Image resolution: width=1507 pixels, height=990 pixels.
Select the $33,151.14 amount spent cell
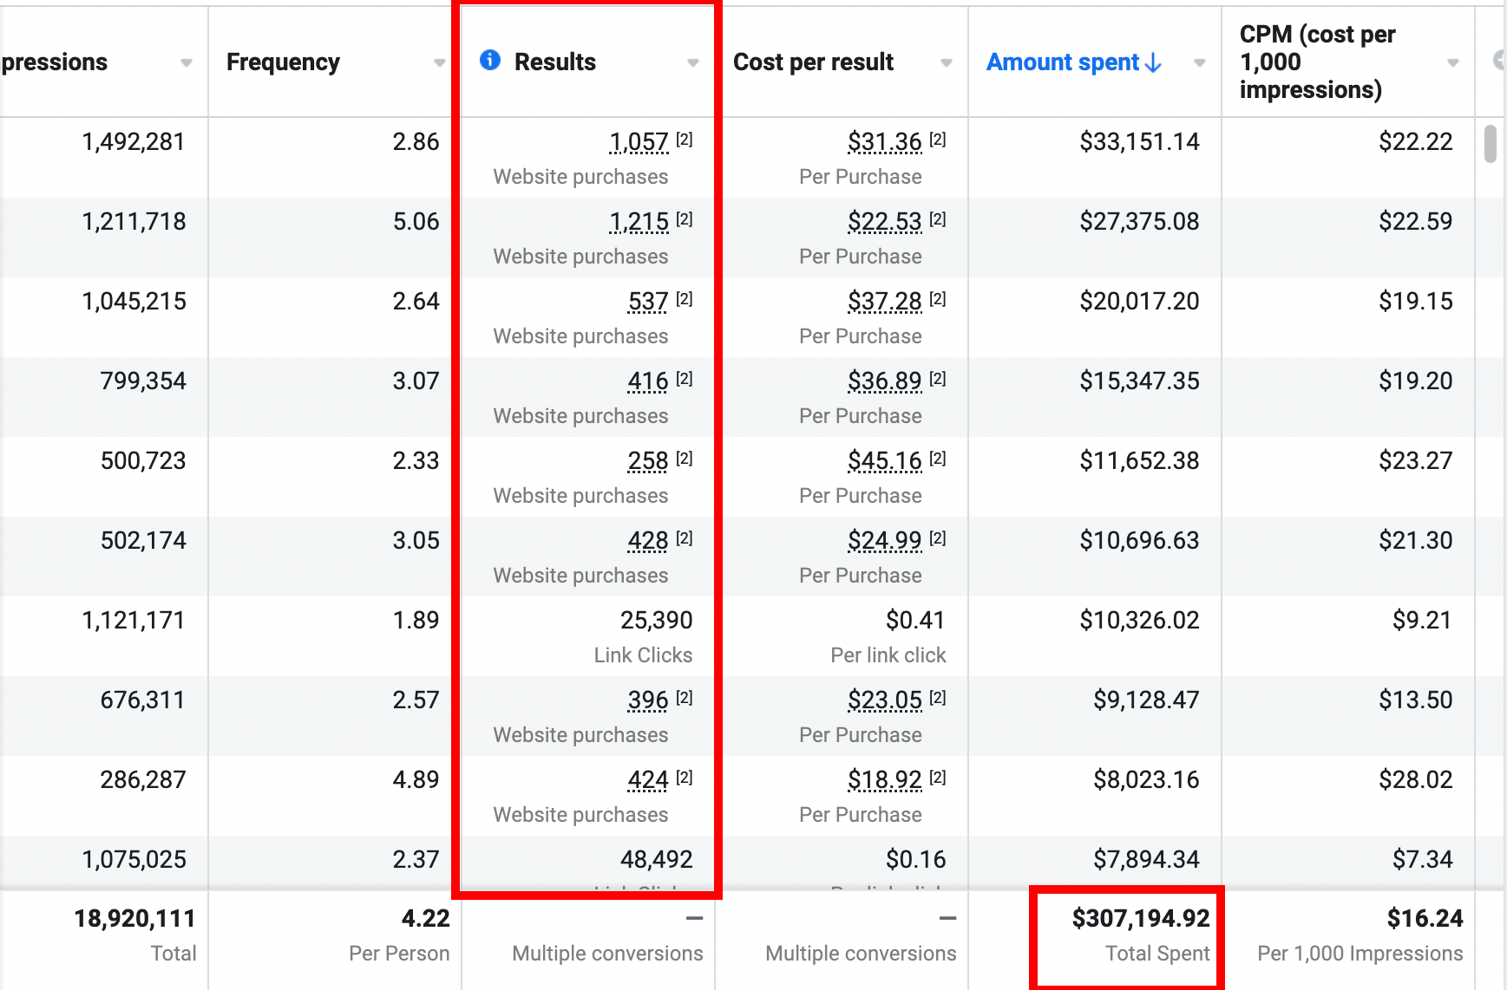1139,142
